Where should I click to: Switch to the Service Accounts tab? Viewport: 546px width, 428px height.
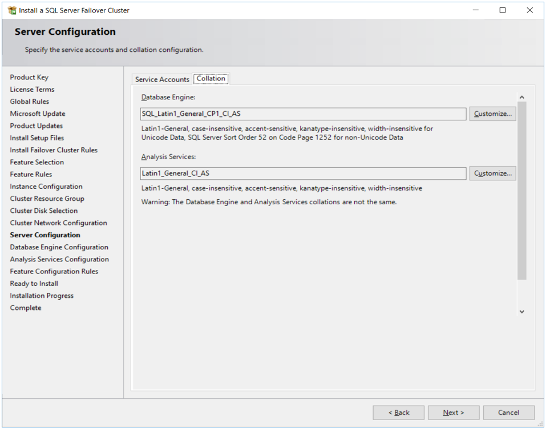(x=162, y=79)
